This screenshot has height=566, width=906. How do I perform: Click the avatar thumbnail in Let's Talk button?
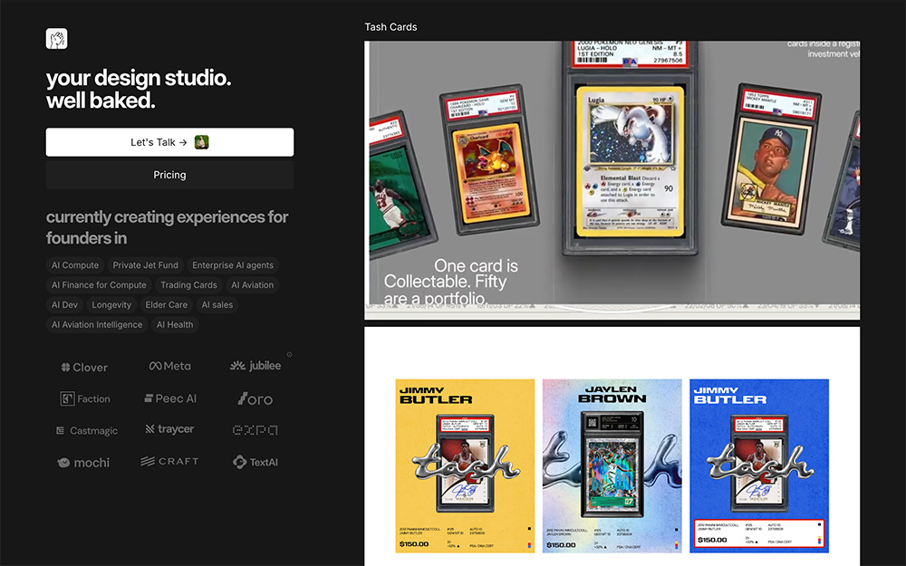202,142
